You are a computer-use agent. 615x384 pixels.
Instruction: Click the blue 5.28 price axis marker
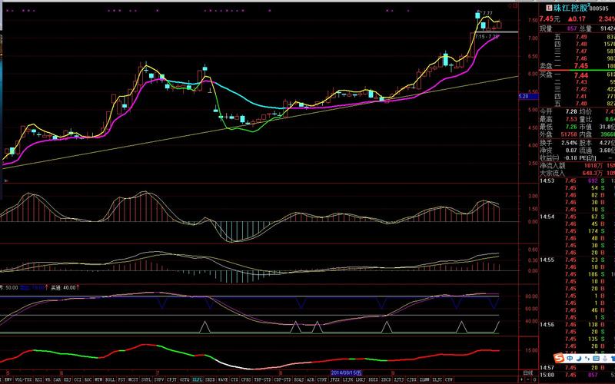(x=524, y=96)
